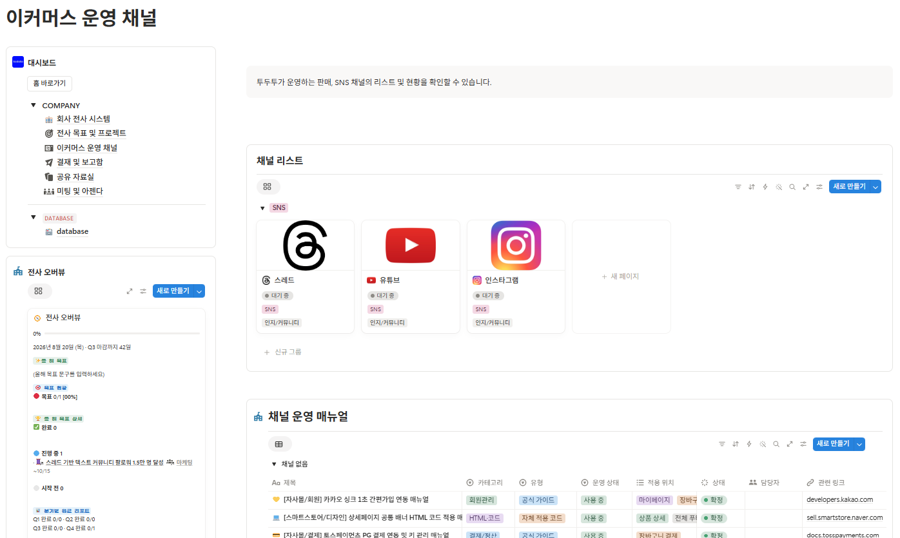Select the table view icon in 채널 운영 매뉴얼
The width and height of the screenshot is (900, 538).
click(279, 444)
